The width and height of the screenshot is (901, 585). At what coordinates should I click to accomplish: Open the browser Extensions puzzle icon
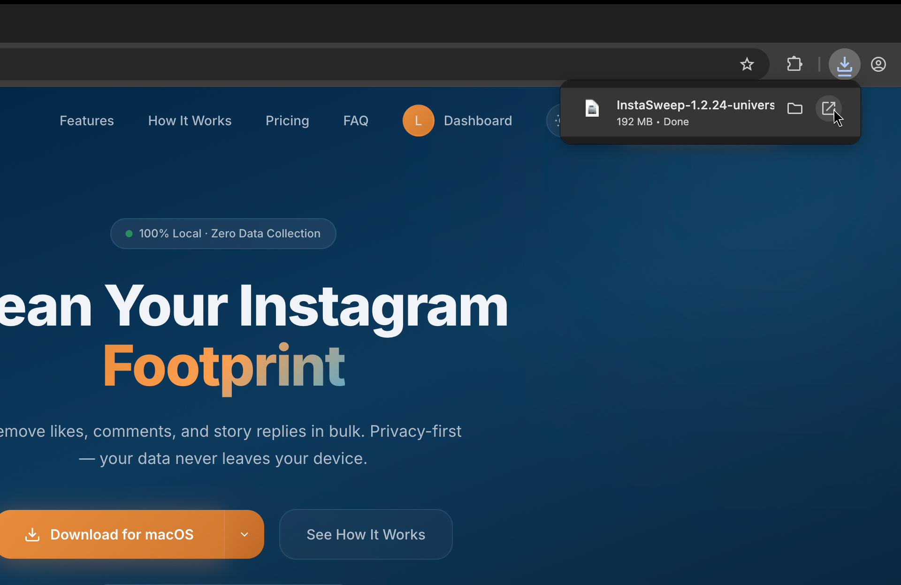click(794, 64)
